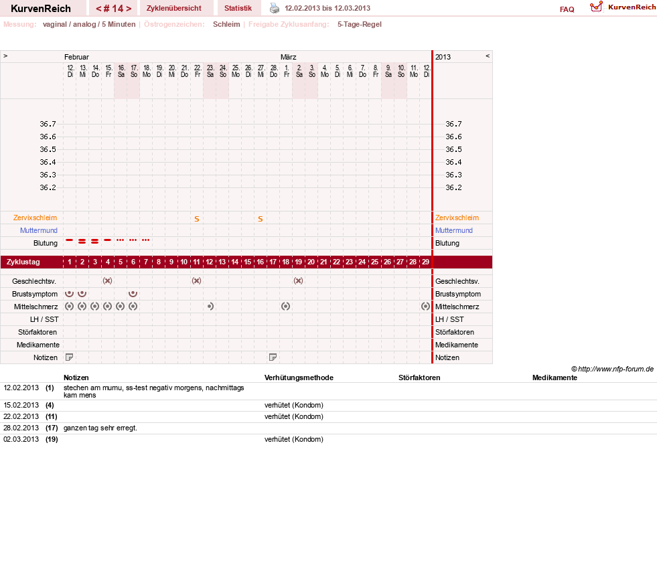
Task: Click the date header '12. Di' in Februar
Action: pyautogui.click(x=70, y=71)
